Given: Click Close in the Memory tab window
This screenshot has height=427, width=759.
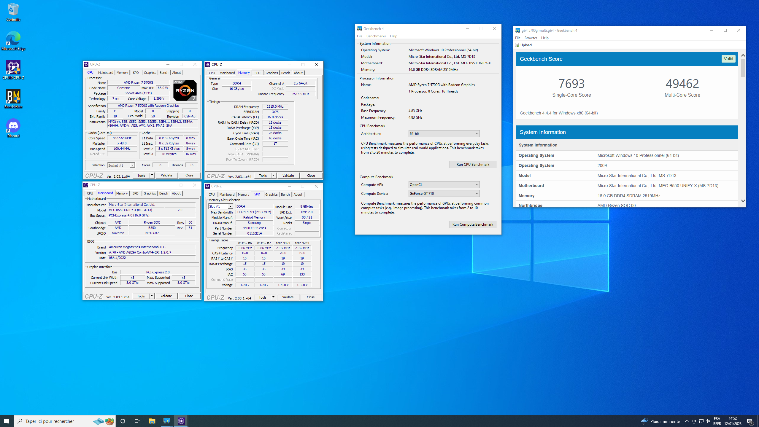Looking at the screenshot, I should tap(311, 176).
